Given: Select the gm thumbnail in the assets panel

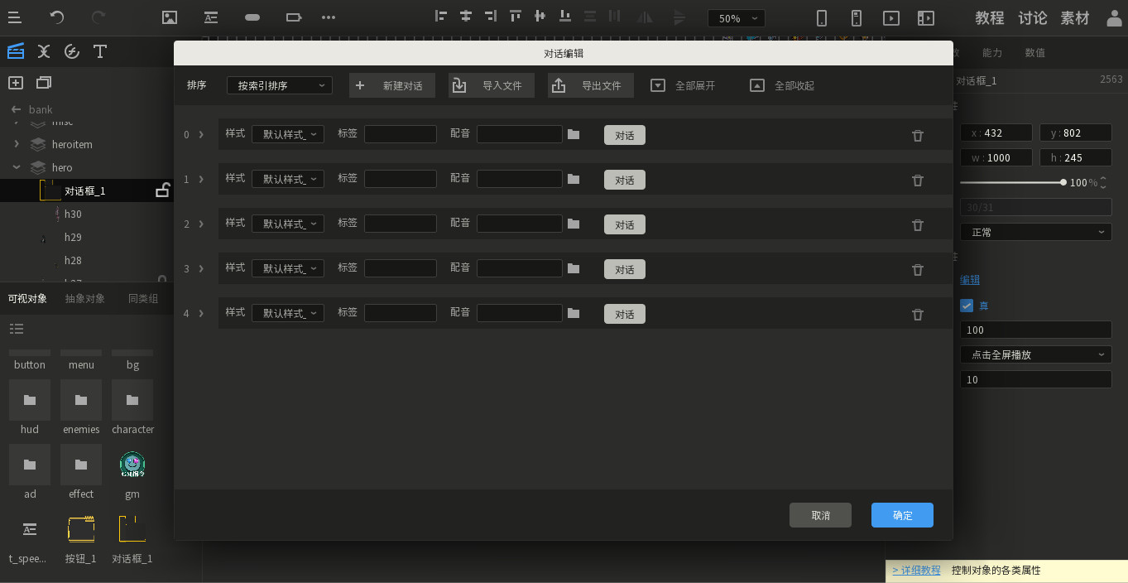Looking at the screenshot, I should tap(132, 465).
